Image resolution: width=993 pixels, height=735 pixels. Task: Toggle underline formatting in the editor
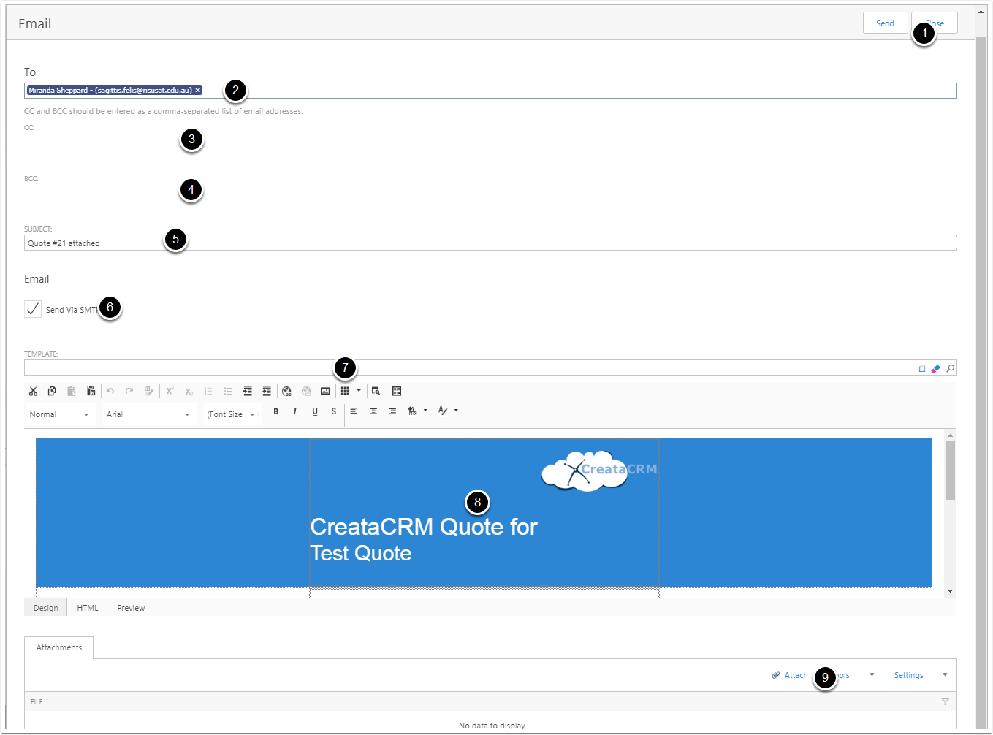[x=315, y=411]
